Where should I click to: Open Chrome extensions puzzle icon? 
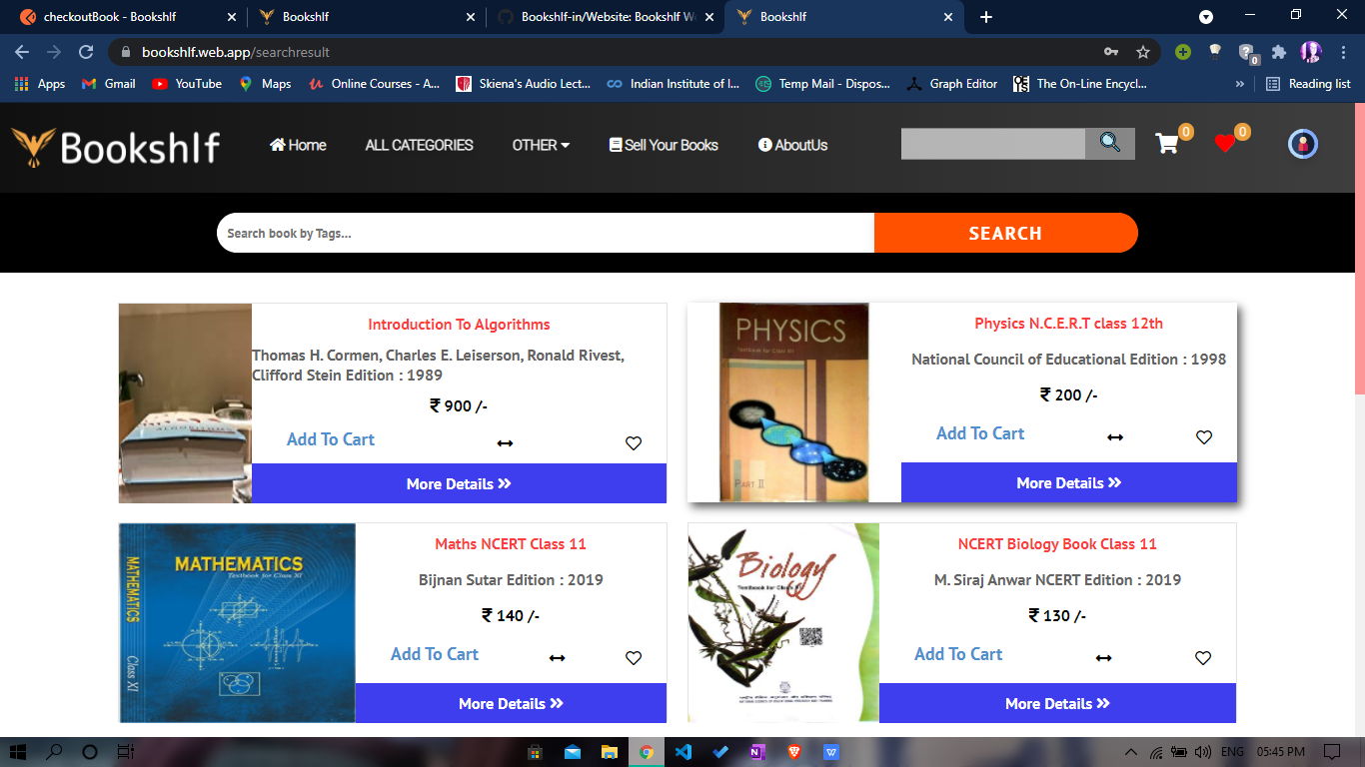(x=1278, y=52)
